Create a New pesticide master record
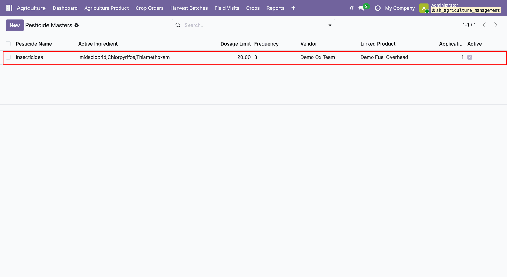Screen dimensions: 507x277 [15, 25]
